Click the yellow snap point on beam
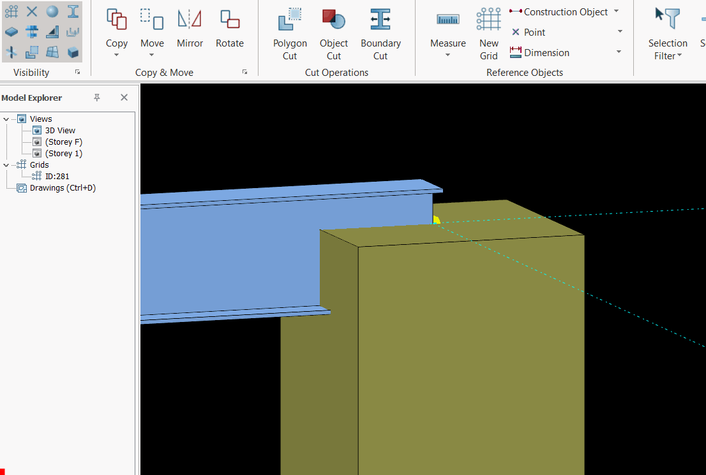 (436, 221)
